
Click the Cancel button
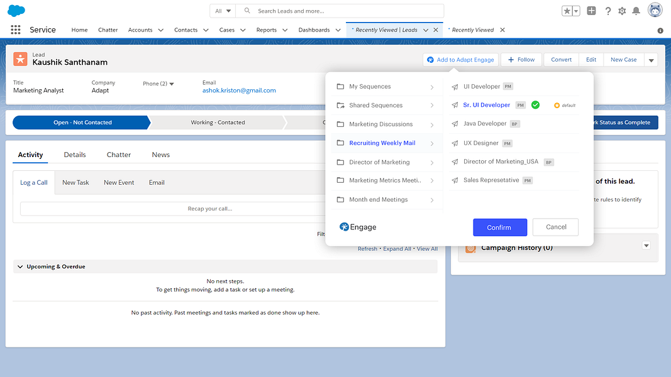click(555, 227)
